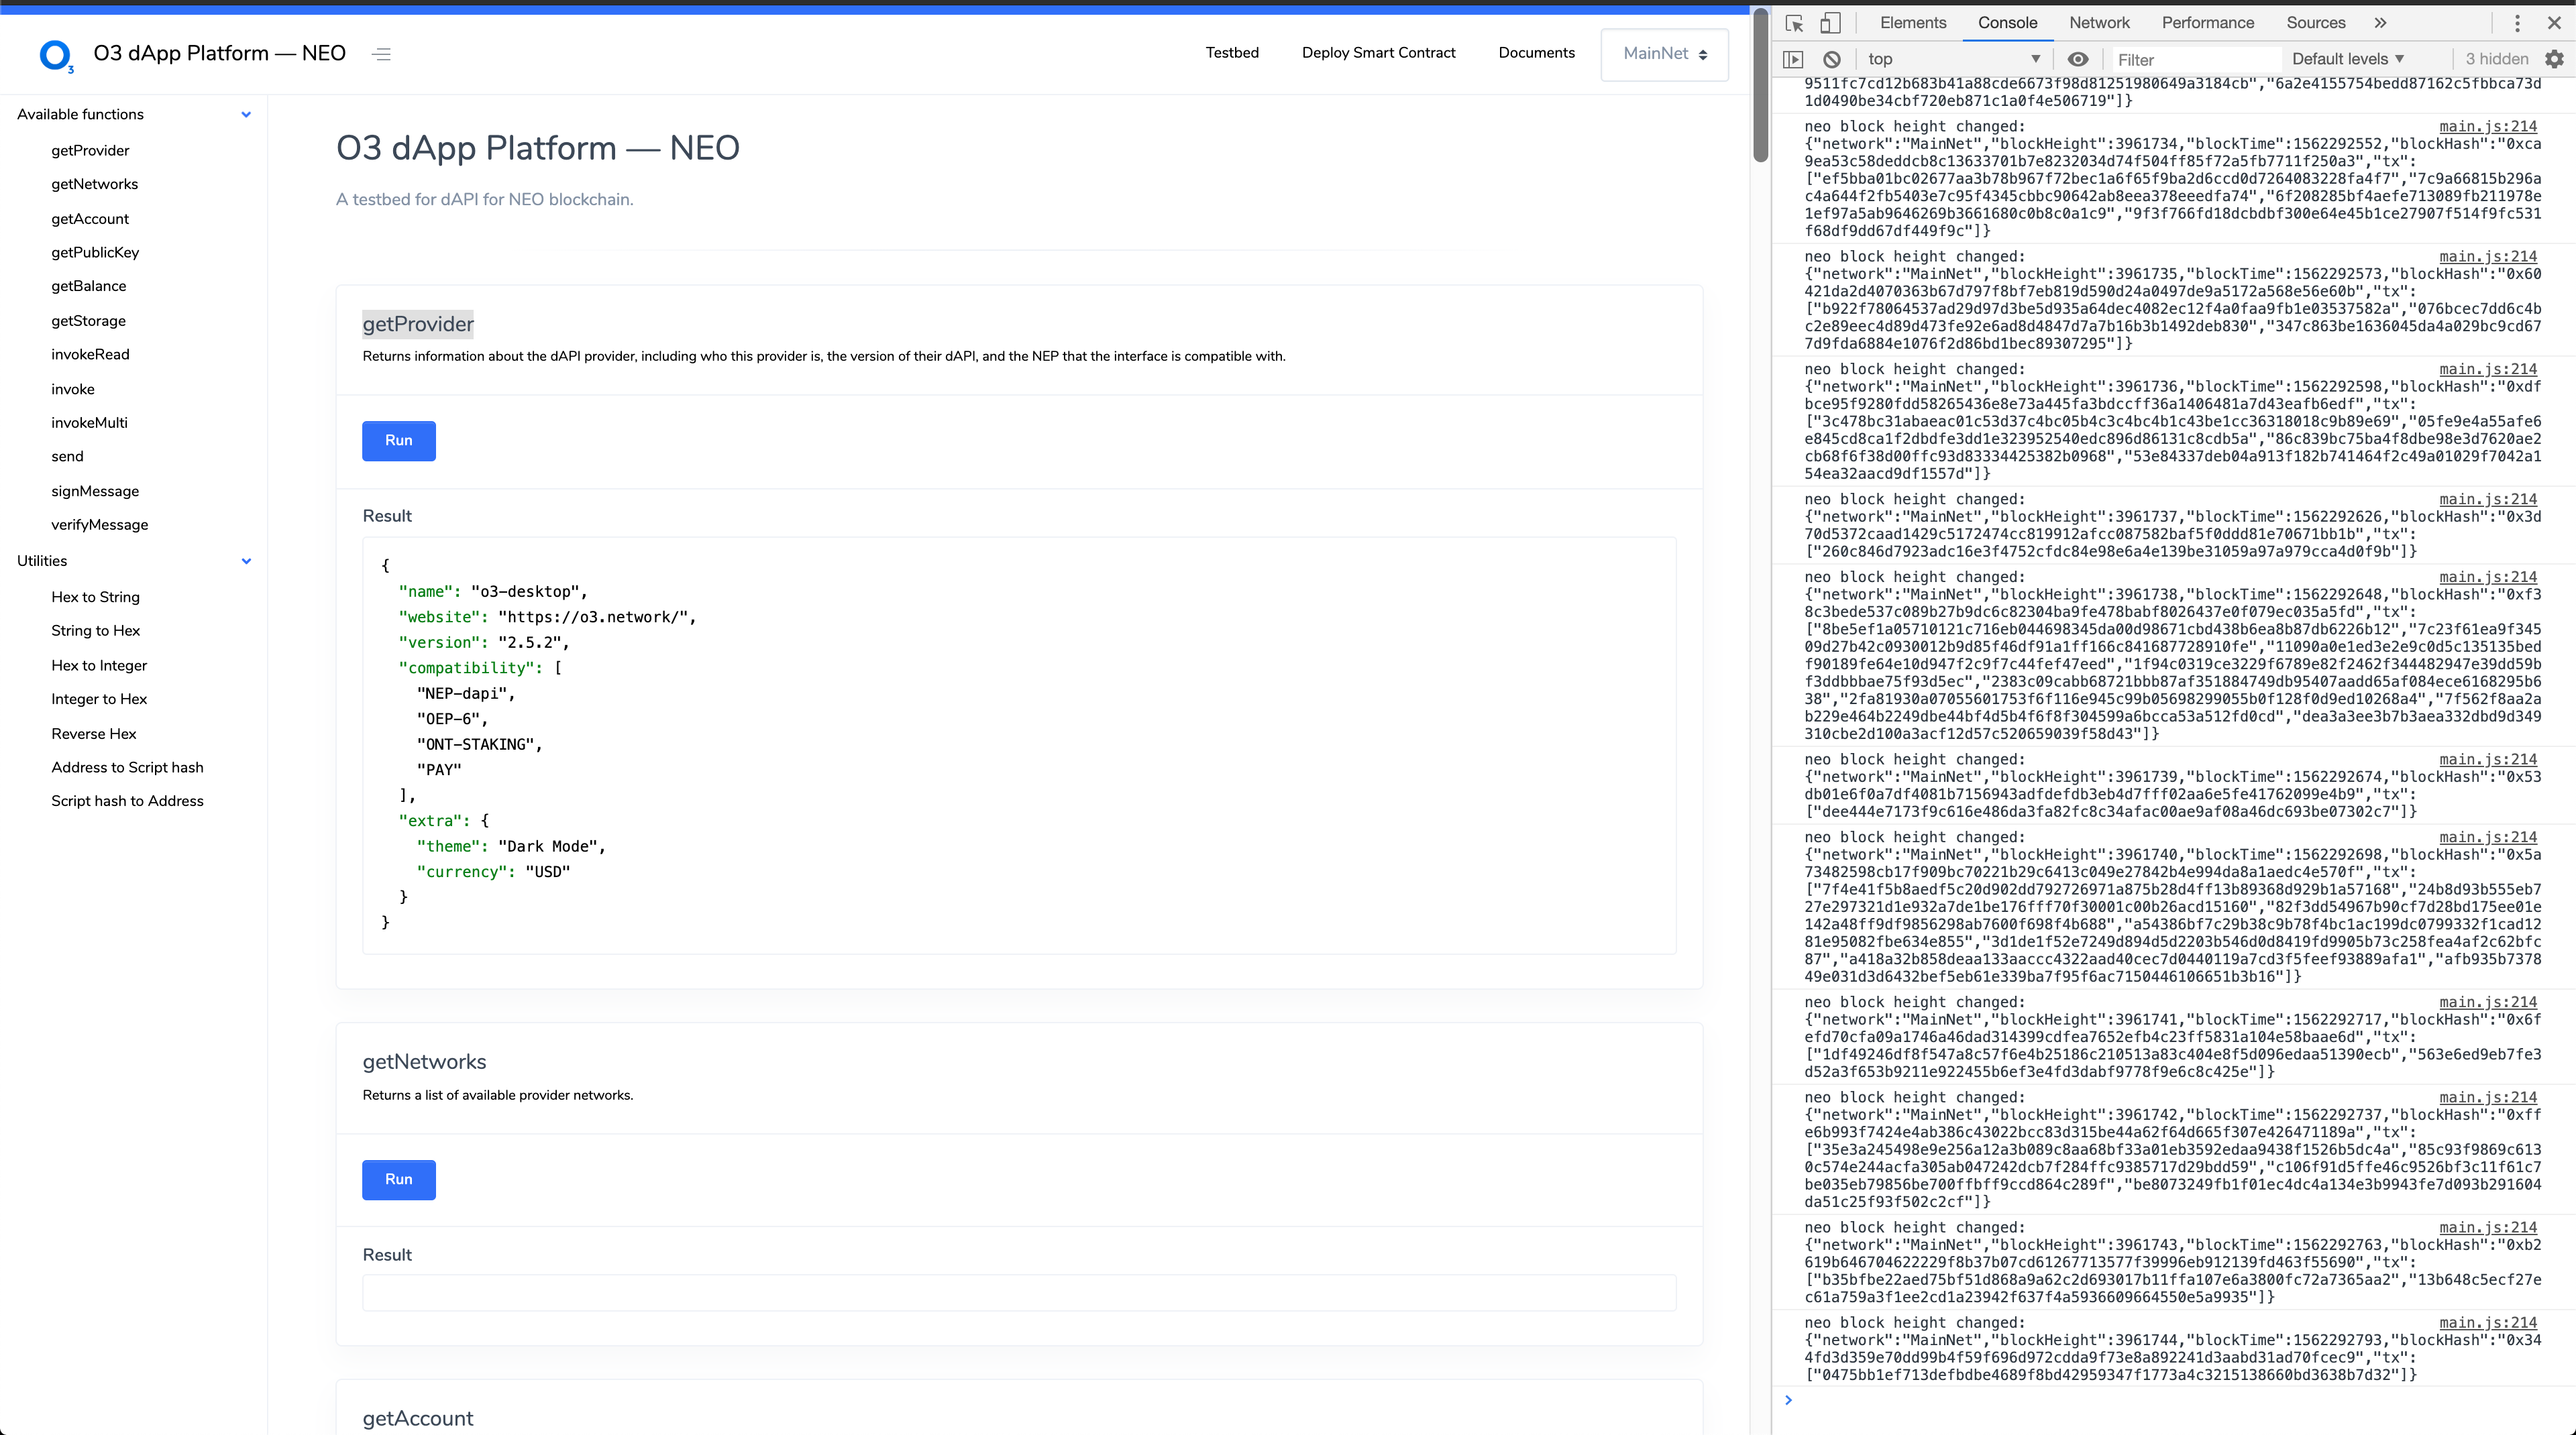2576x1435 pixels.
Task: Show console sidebar icon
Action: pos(1794,60)
